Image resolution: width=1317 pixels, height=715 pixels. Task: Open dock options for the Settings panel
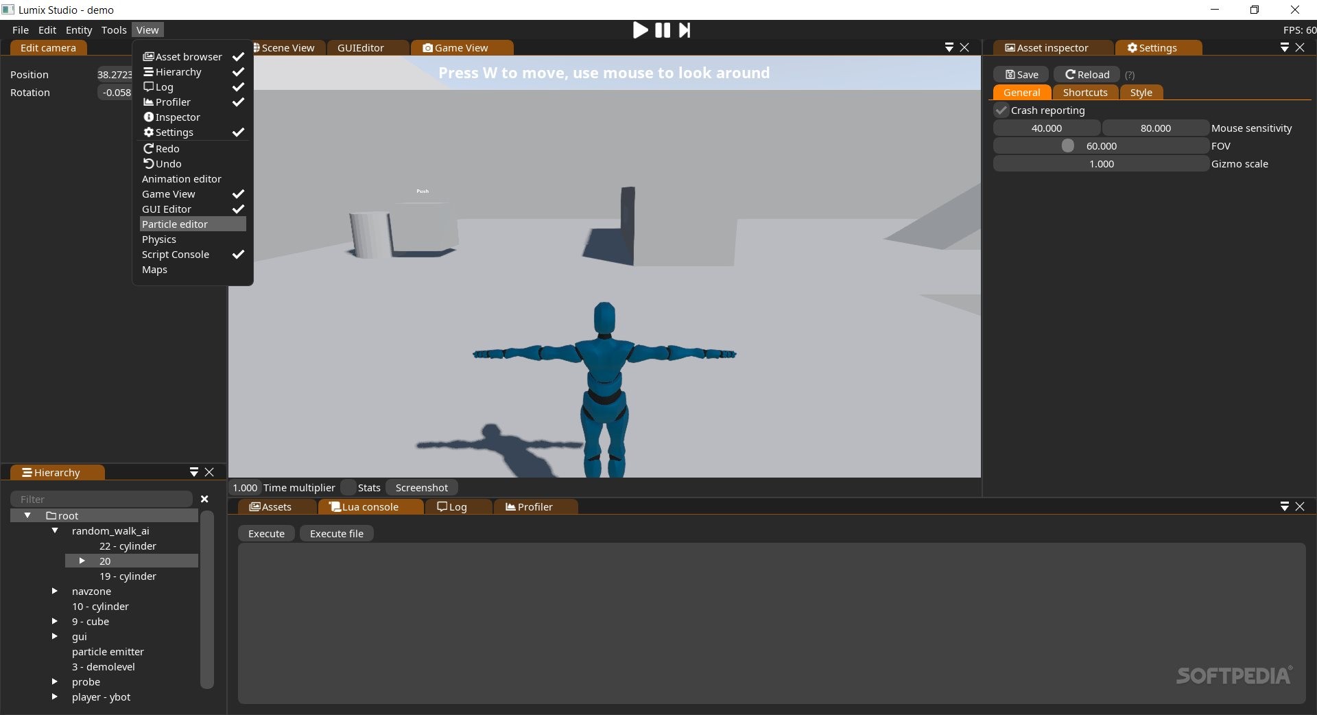click(1285, 47)
